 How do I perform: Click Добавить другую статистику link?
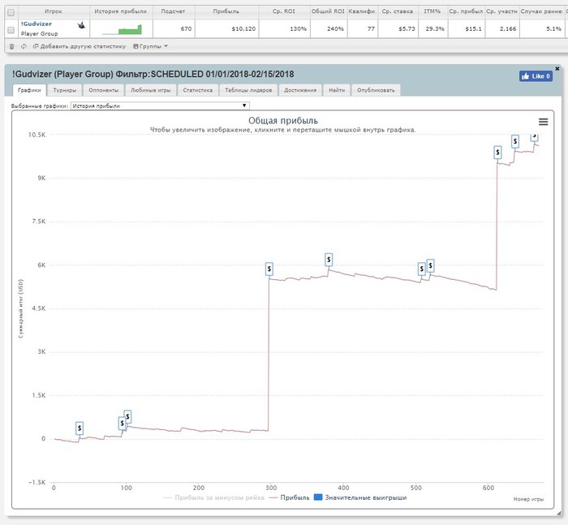[80, 46]
